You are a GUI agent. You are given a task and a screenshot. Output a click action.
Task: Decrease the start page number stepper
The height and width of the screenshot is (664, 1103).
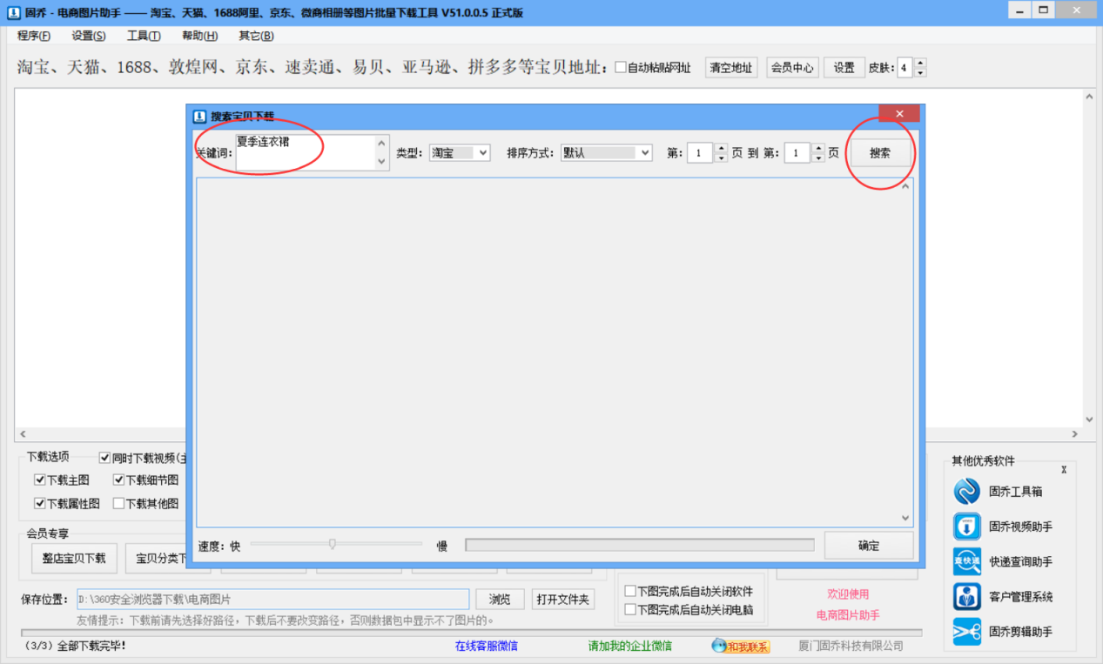(721, 158)
